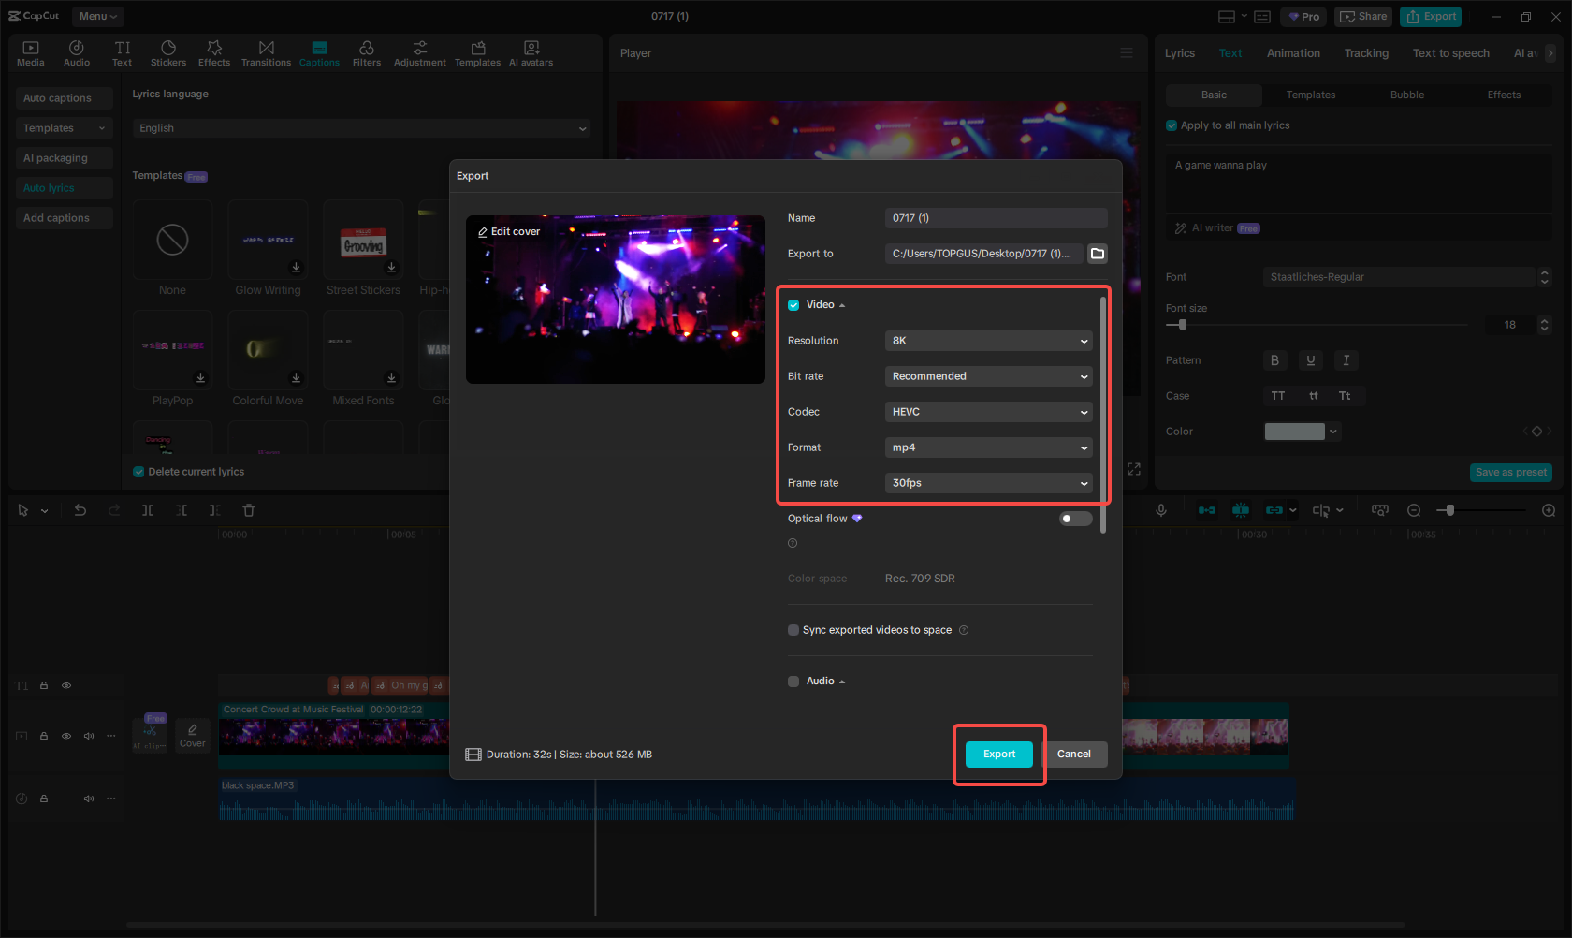Open the Transitions panel
1572x938 pixels.
pos(267,53)
